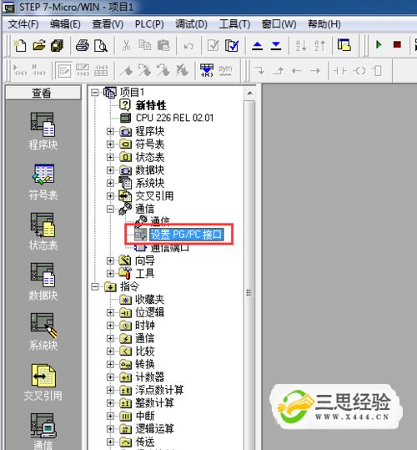Expand 交叉引用 tree node

point(110,196)
